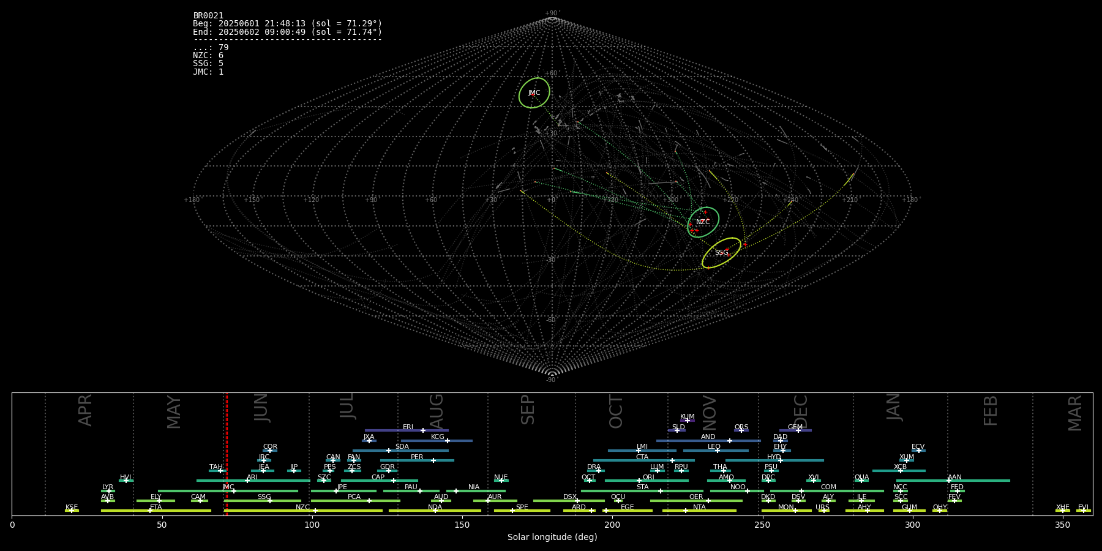Screen dimensions: 1102x551
Task: Click the URS shower label on the timeline
Action: (822, 507)
